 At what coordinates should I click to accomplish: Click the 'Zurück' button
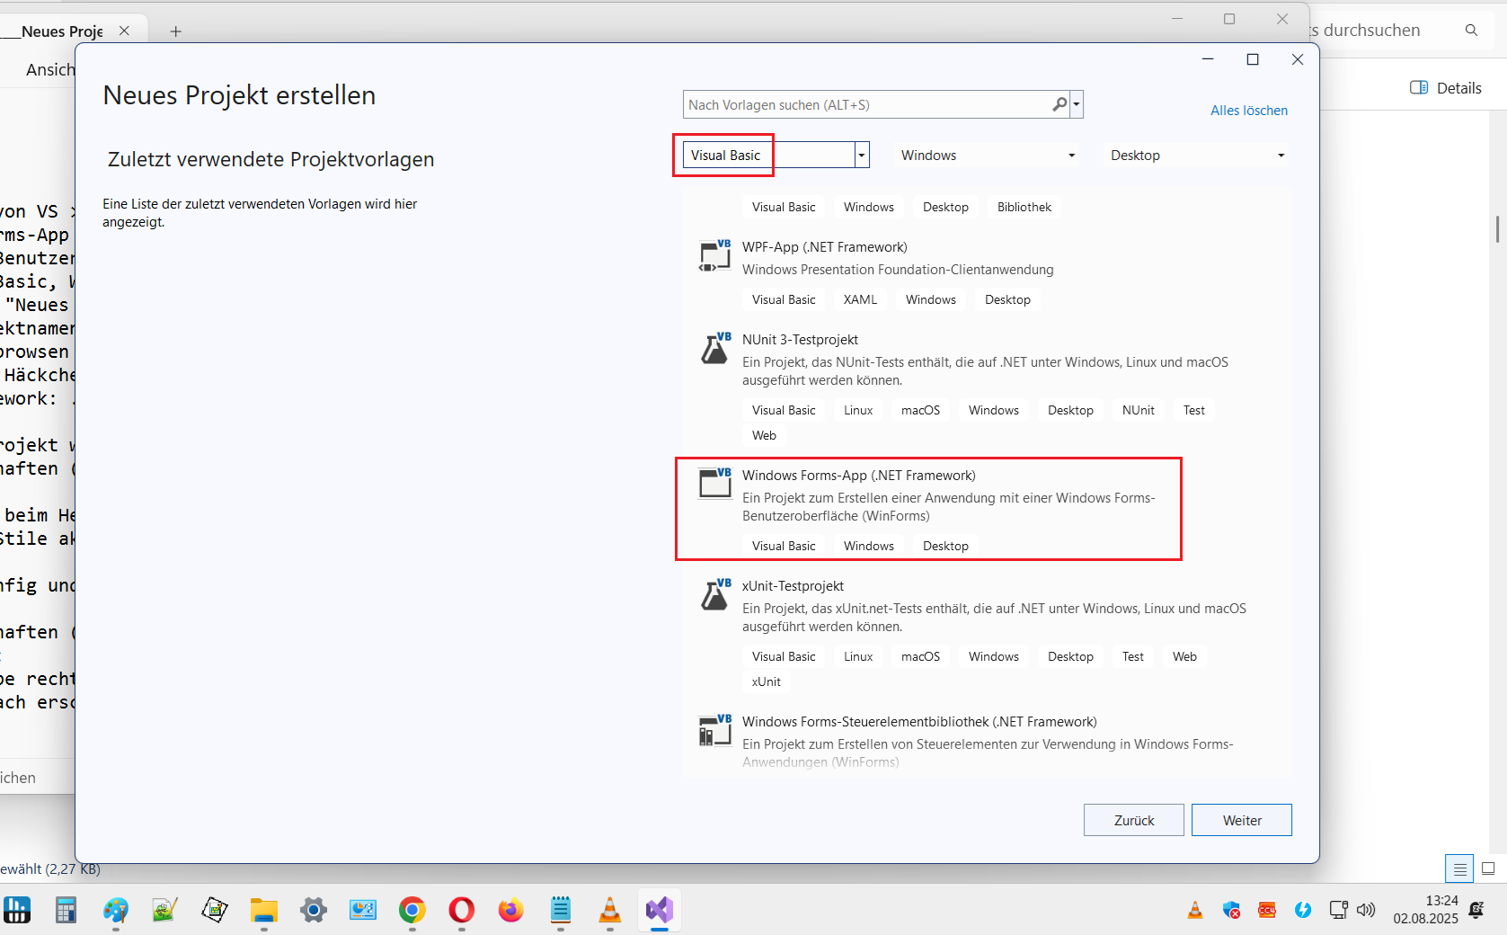1133,820
